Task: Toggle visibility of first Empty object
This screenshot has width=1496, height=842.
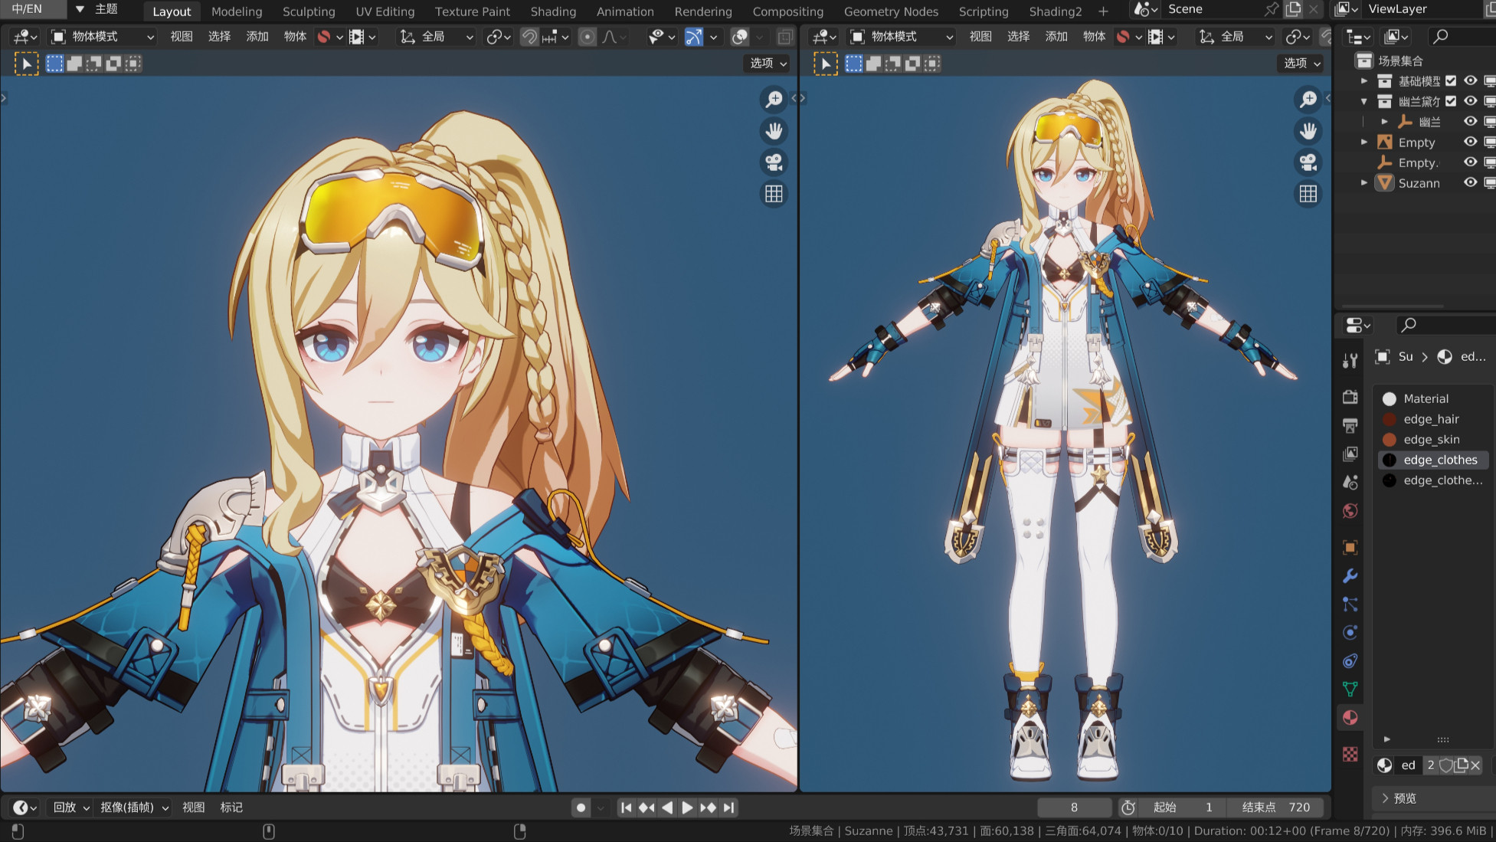Action: coord(1470,142)
